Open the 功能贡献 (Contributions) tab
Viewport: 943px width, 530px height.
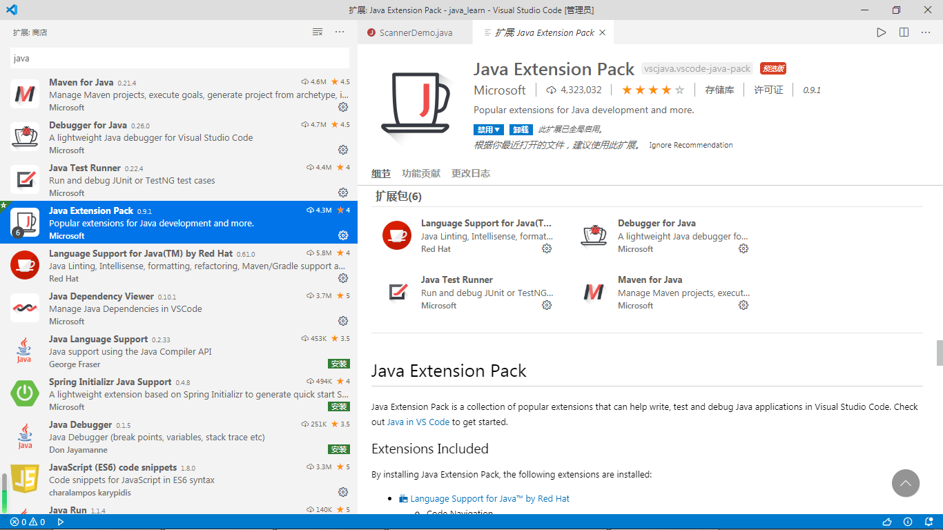420,173
